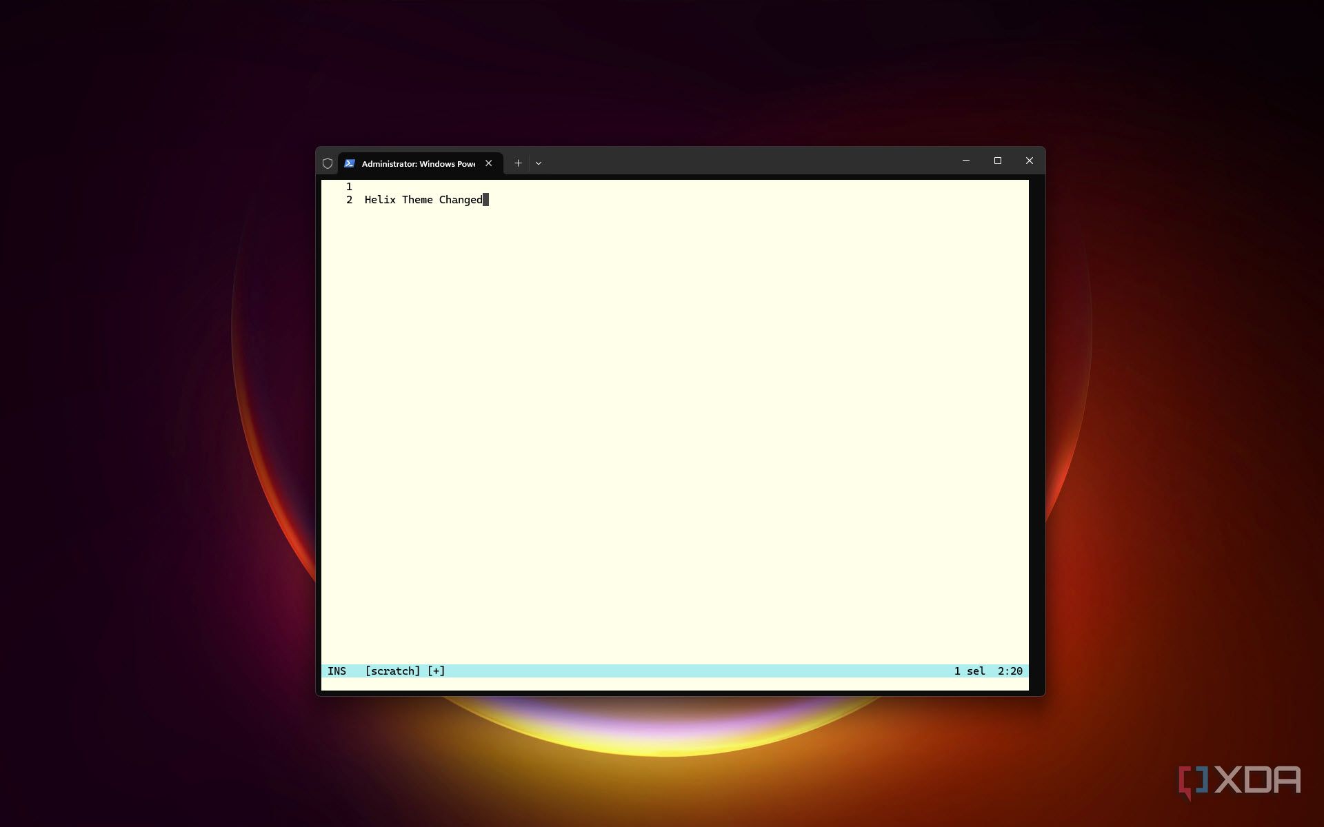Maximize the terminal window
Screen dimensions: 1324x827
pyautogui.click(x=997, y=161)
